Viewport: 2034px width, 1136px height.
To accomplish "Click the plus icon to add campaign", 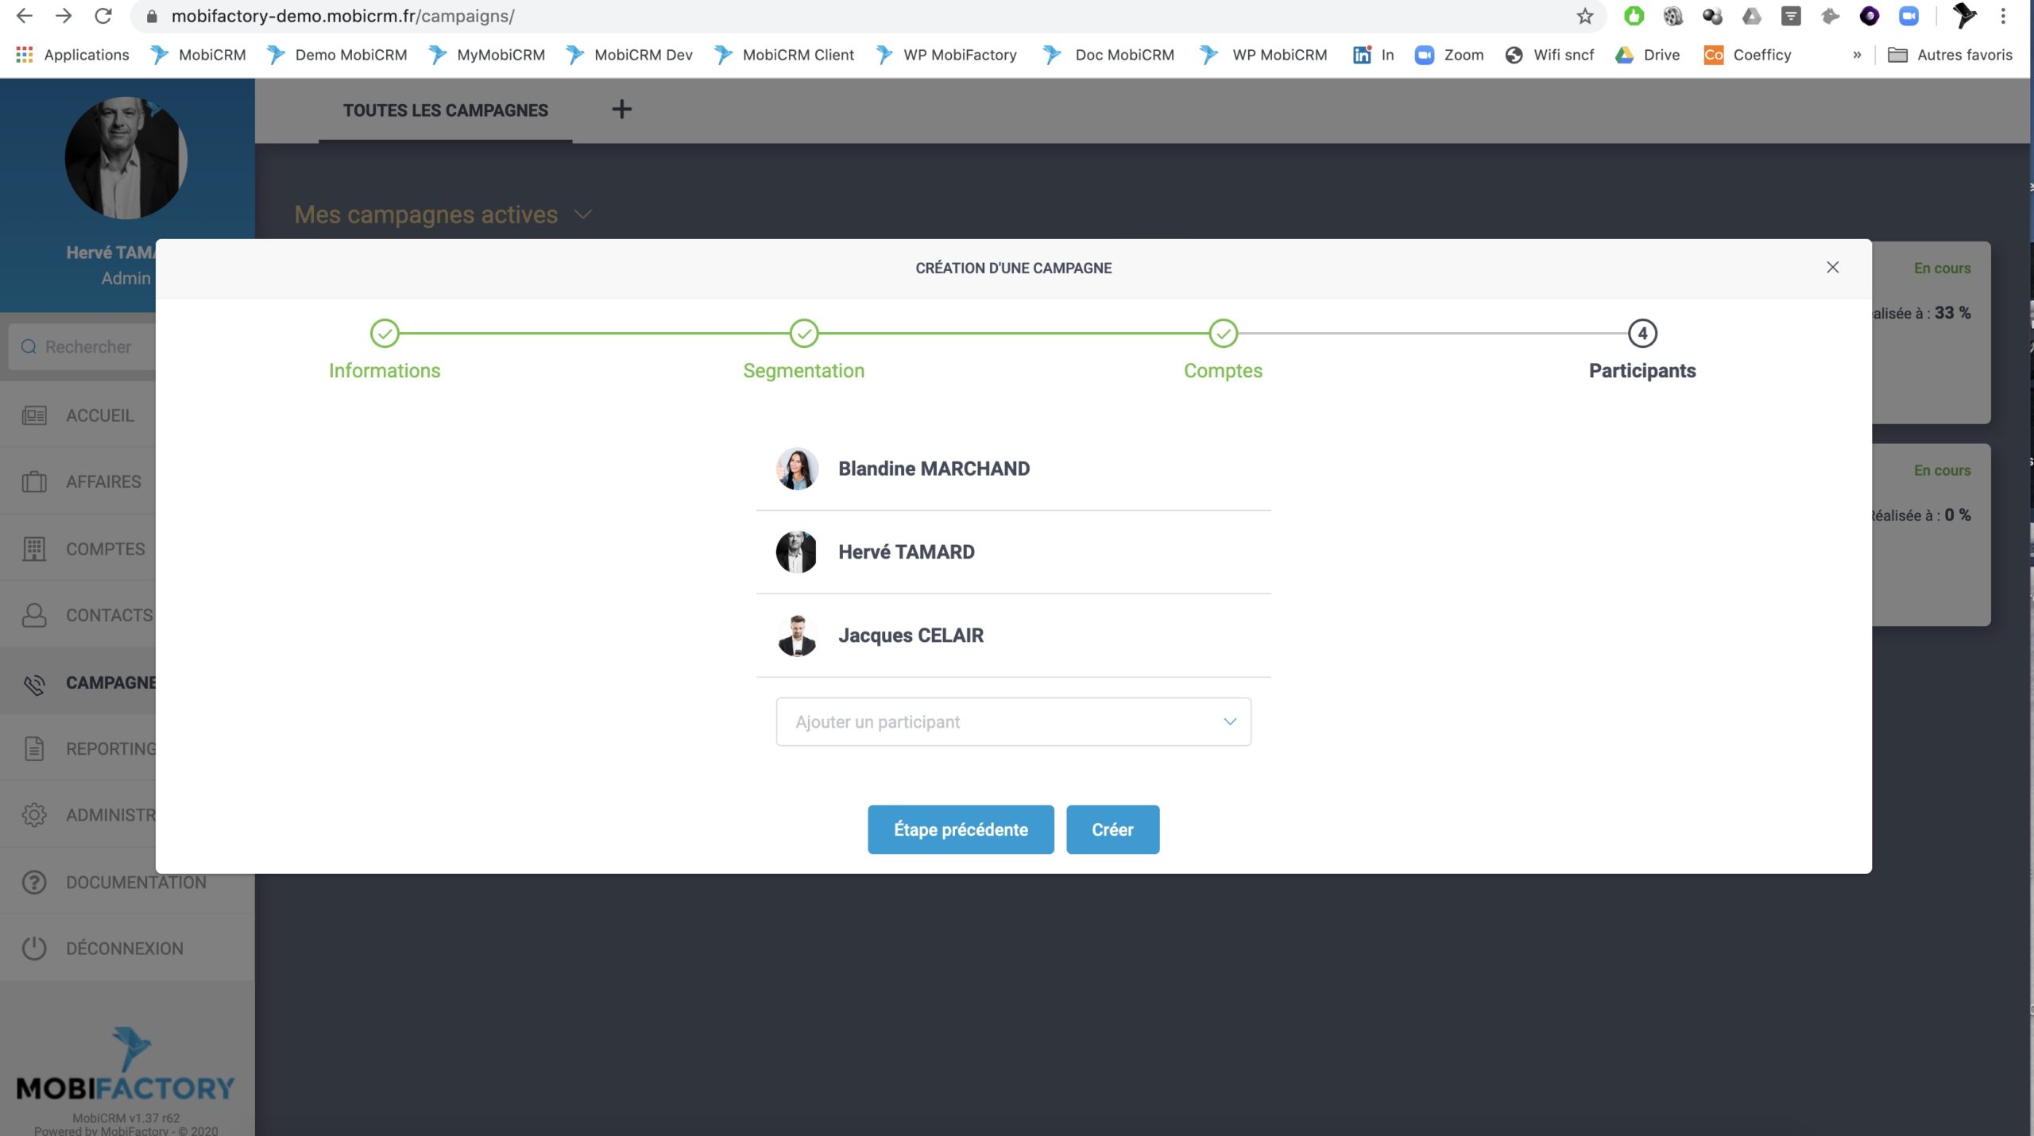I will (x=621, y=110).
